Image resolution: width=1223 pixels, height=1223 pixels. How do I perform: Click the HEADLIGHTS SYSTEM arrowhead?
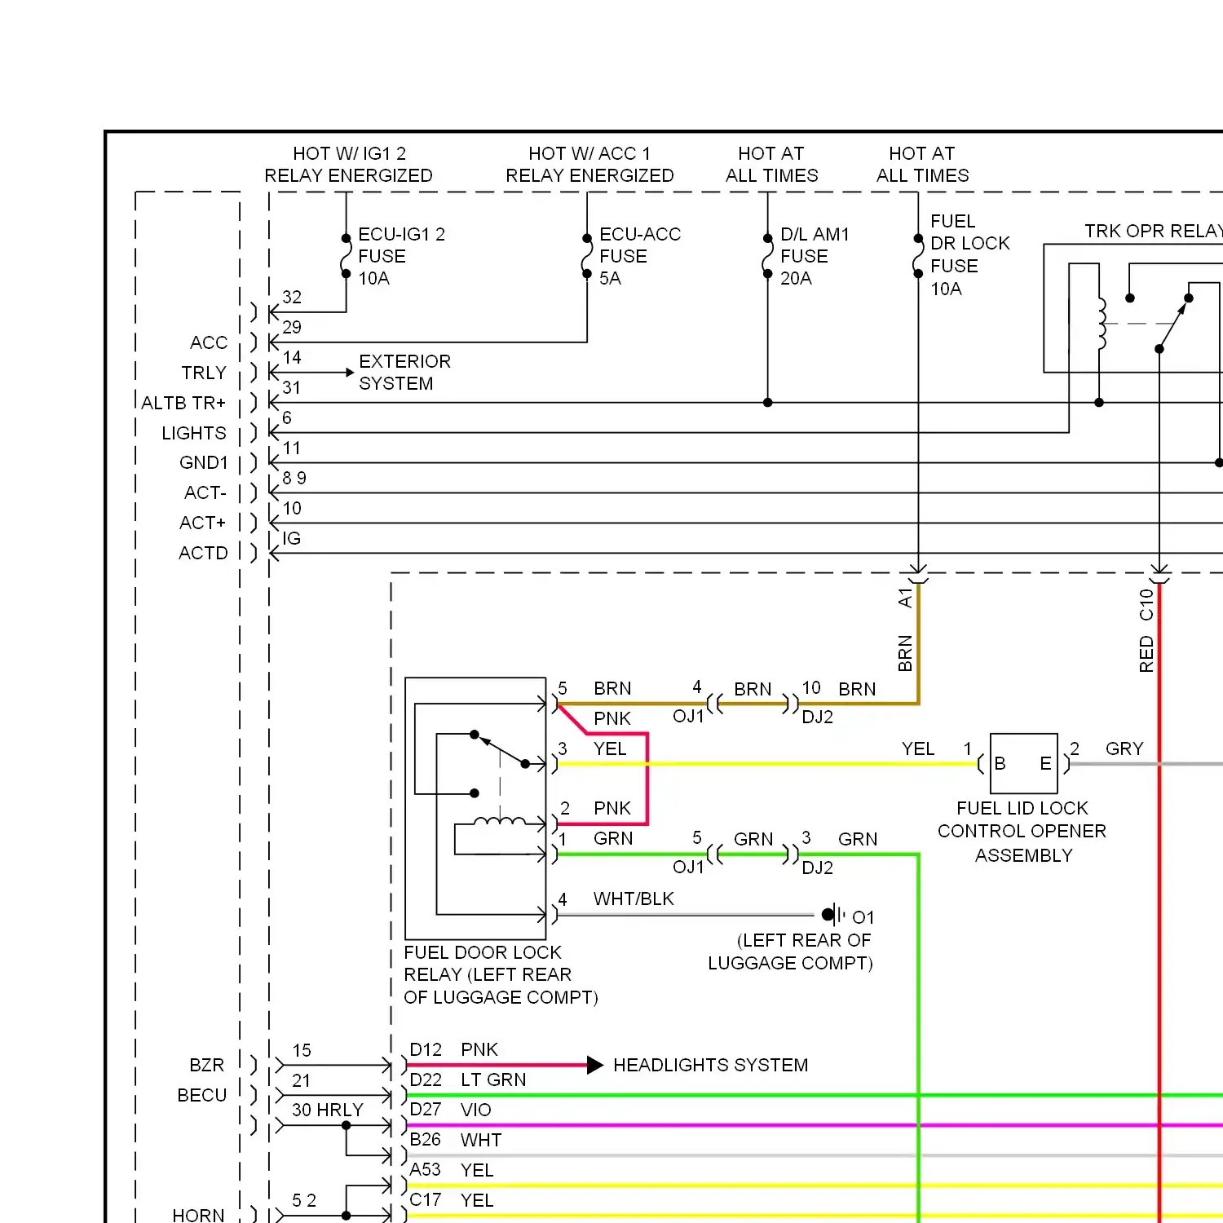coord(595,1065)
